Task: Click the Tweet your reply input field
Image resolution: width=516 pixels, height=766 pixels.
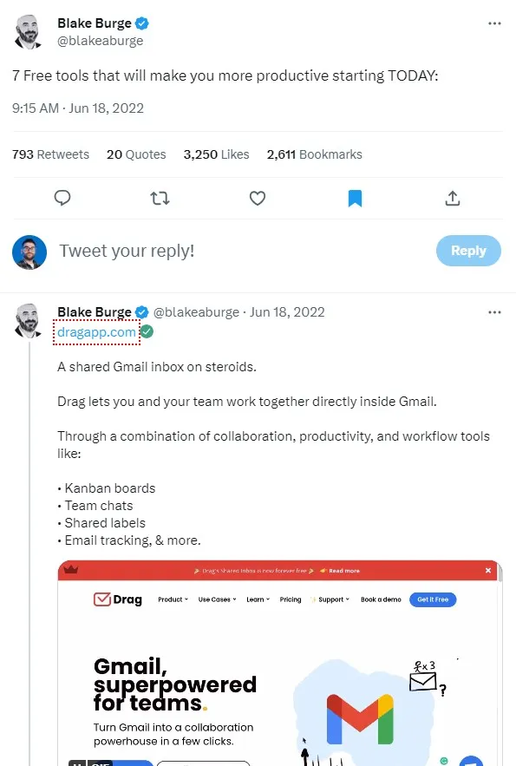Action: (127, 250)
